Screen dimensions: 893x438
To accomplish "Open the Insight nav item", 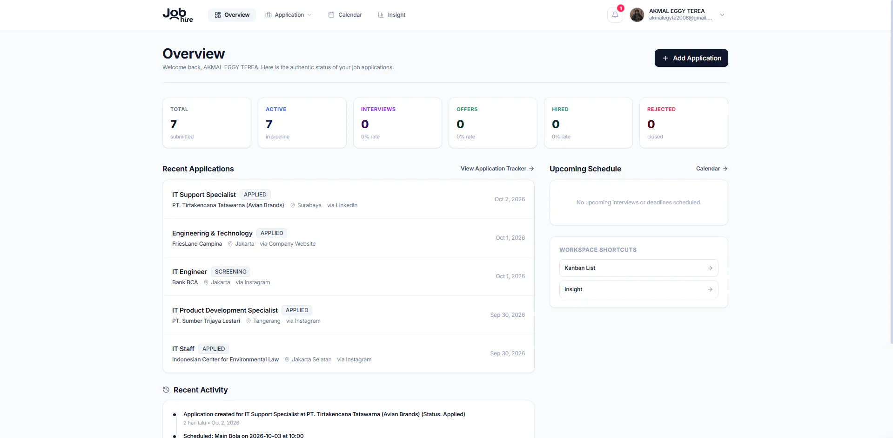I will [392, 15].
